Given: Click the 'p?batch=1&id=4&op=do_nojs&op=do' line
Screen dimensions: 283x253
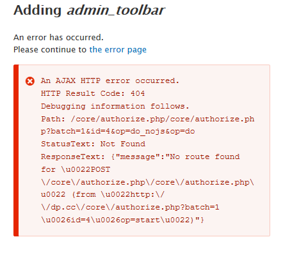Looking at the screenshot, I should (x=118, y=132).
